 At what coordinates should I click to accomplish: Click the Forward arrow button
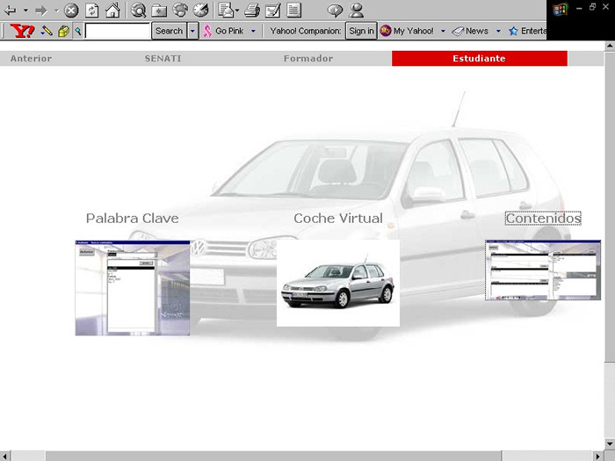pyautogui.click(x=40, y=11)
